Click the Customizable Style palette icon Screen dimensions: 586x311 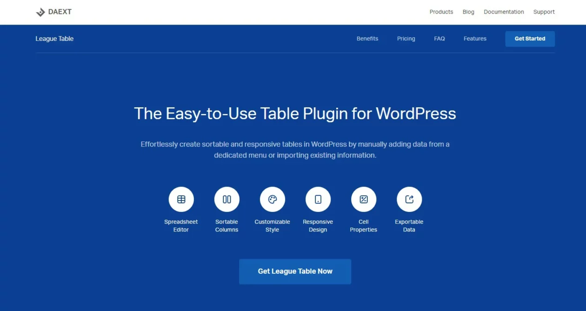[x=273, y=199]
